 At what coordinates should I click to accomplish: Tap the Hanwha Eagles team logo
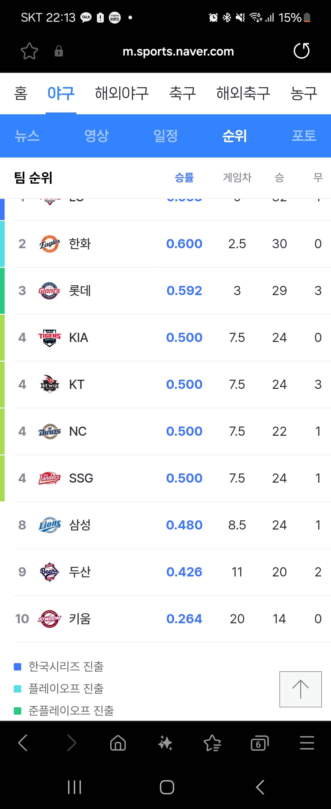[49, 244]
